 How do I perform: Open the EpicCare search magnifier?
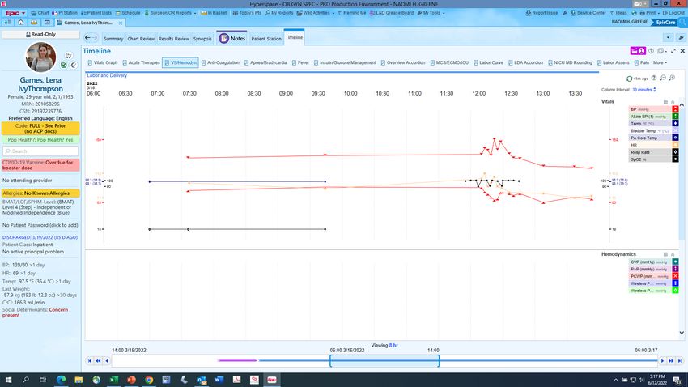tap(682, 22)
